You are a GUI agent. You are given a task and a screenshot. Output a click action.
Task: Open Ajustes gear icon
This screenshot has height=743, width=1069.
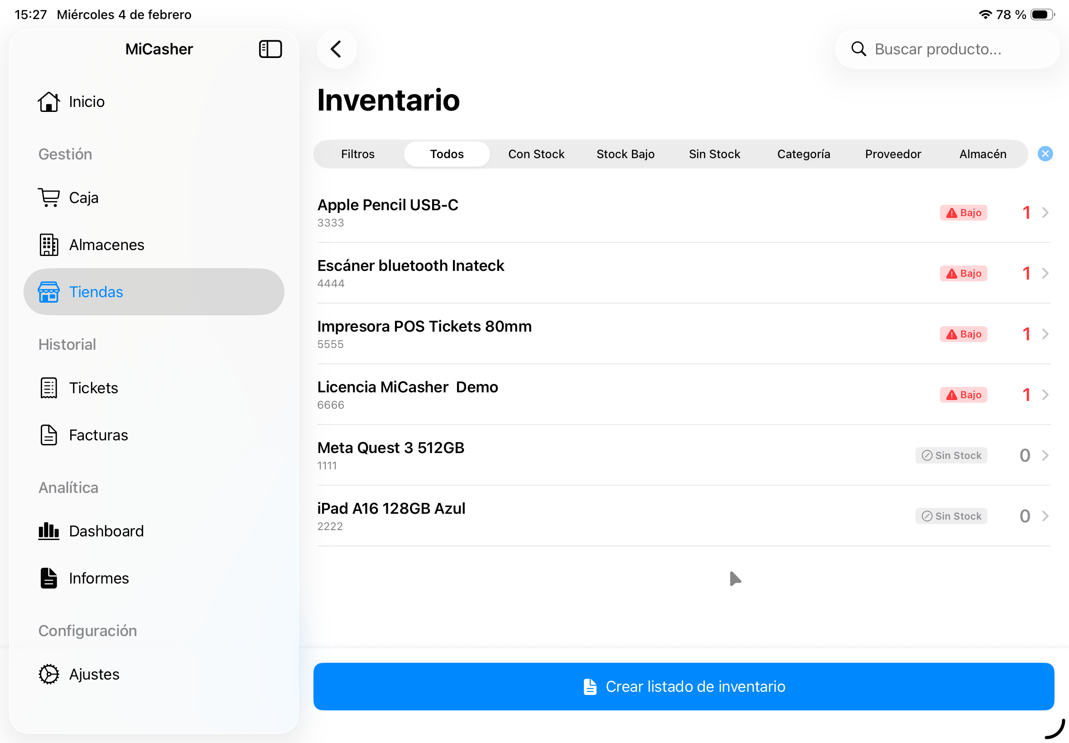pyautogui.click(x=48, y=674)
